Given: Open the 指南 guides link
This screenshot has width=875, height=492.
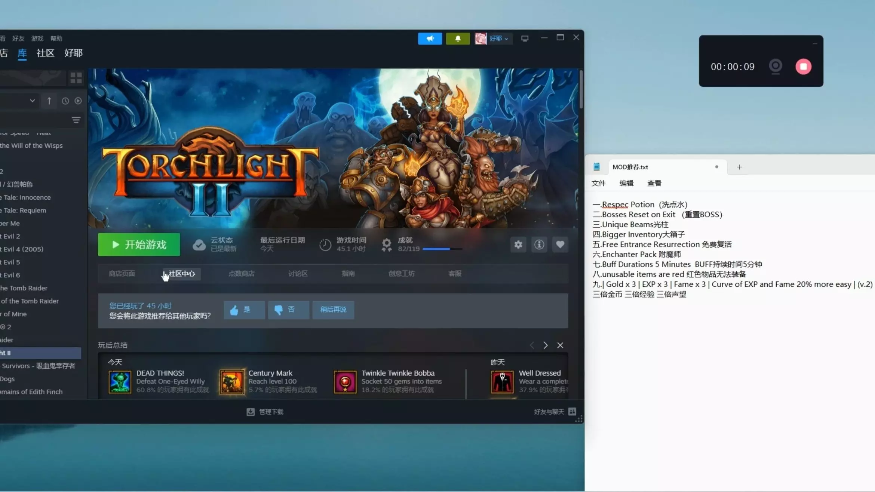Looking at the screenshot, I should point(348,274).
